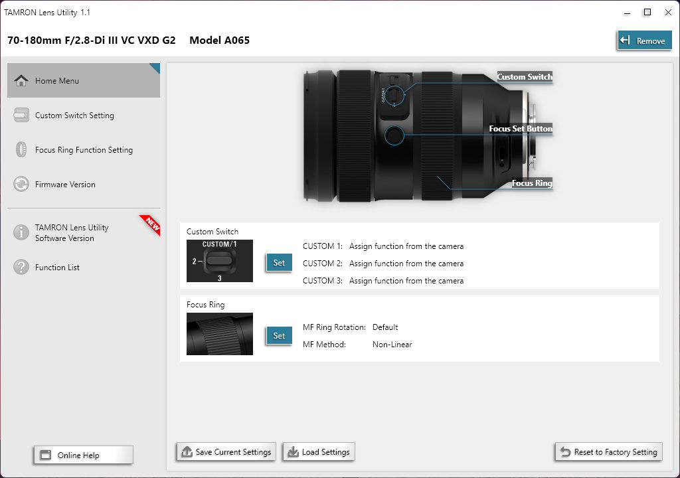Click the Focus Set Button callout label
The height and width of the screenshot is (478, 680).
click(520, 128)
